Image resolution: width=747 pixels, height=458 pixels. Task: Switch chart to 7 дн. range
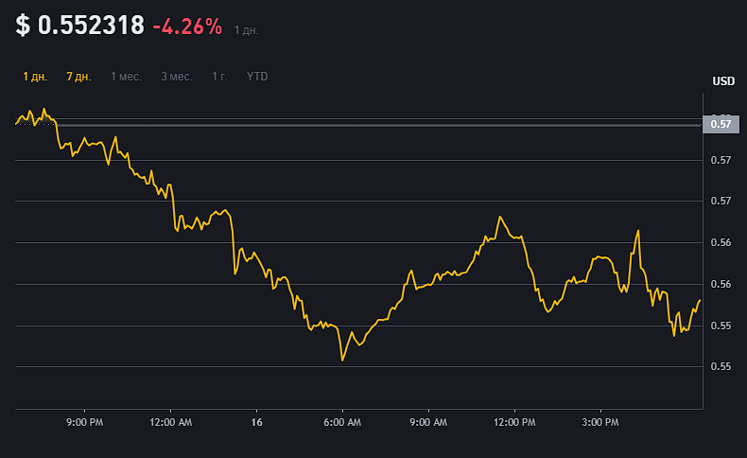pos(78,77)
